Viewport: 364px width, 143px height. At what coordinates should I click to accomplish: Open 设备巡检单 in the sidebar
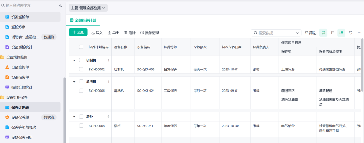coord(30,17)
